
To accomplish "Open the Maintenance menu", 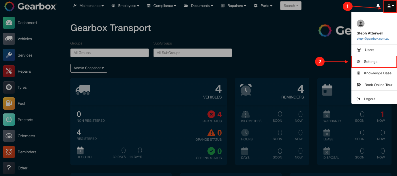I will tap(88, 6).
